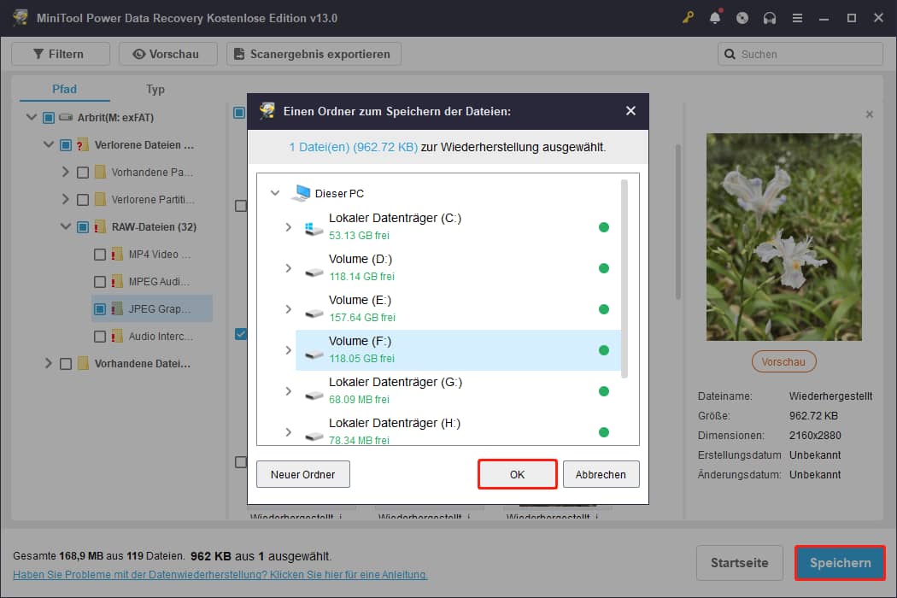
Task: Expand Lokaler Datenträger (C:)
Action: tap(289, 227)
